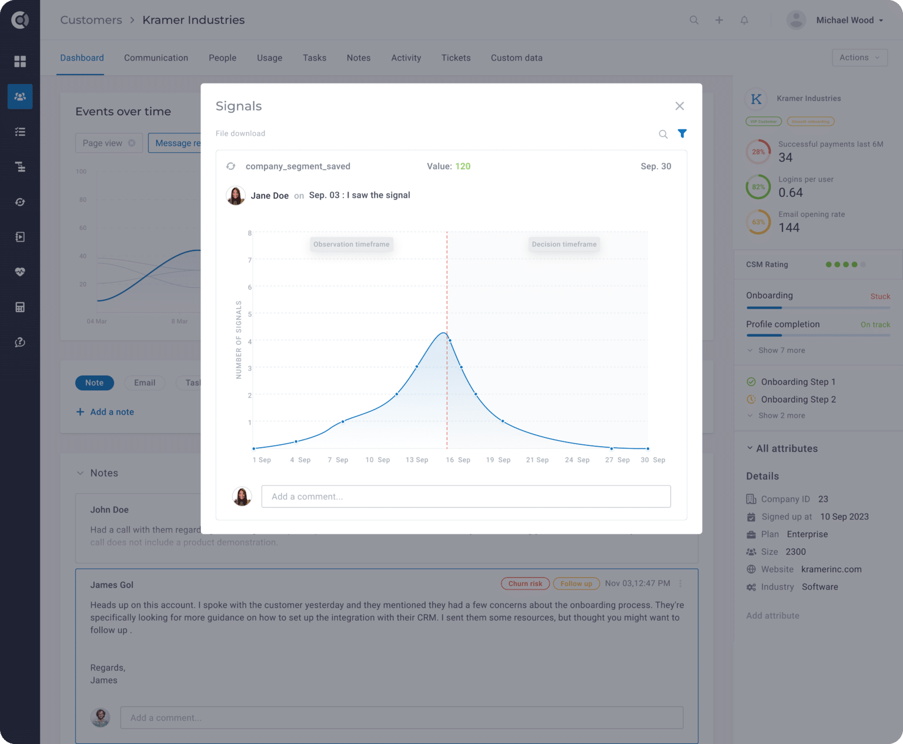Click the automation sync icon in sidebar

[x=20, y=202]
